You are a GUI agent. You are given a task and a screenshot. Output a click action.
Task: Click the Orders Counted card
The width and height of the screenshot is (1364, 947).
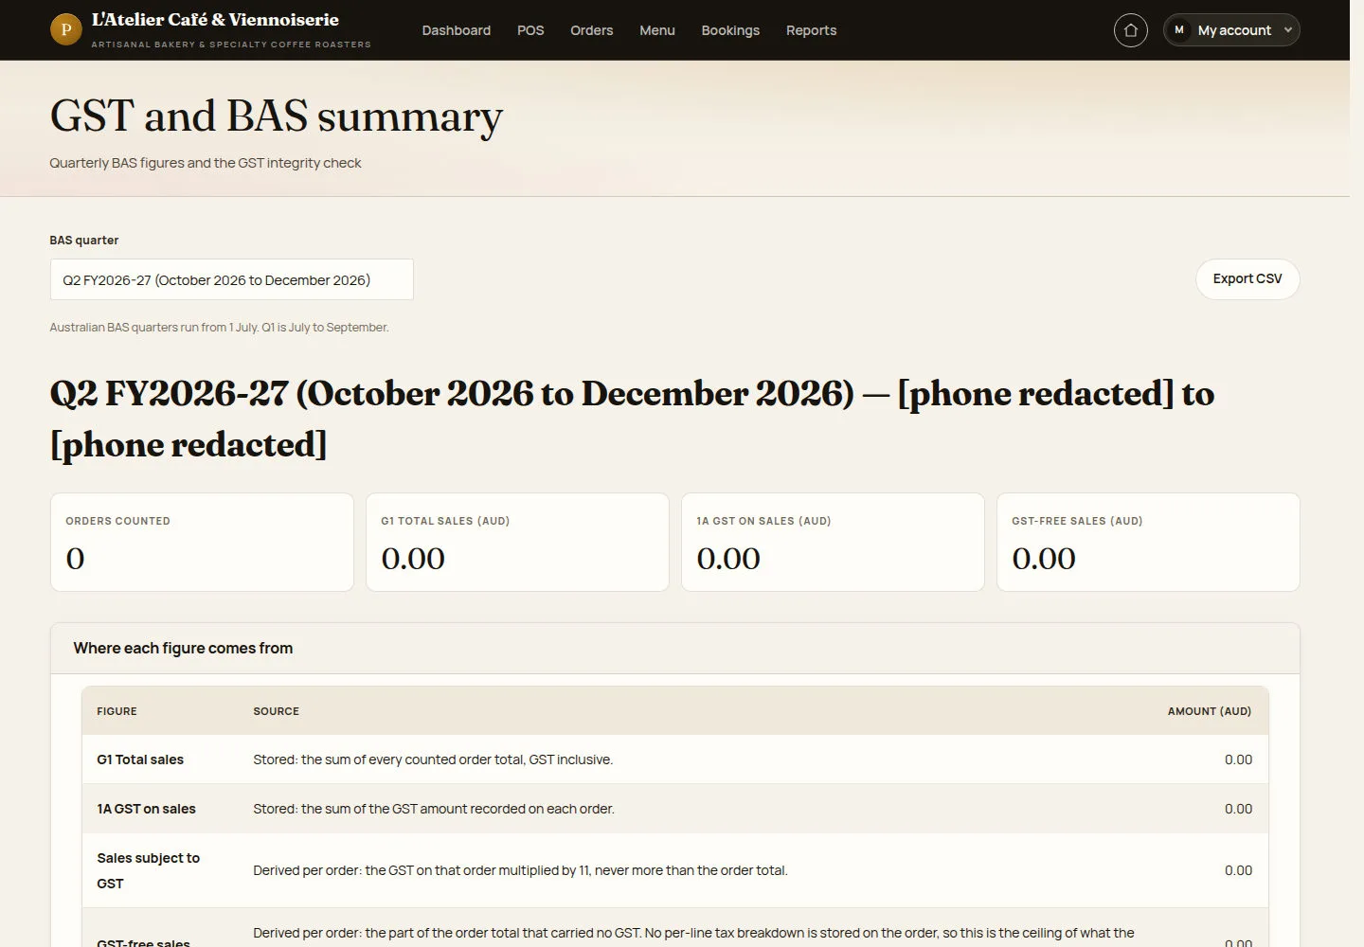(202, 542)
